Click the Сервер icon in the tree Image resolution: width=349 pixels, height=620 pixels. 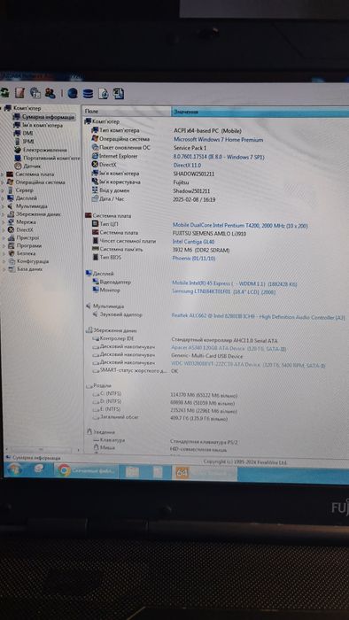[x=11, y=190]
